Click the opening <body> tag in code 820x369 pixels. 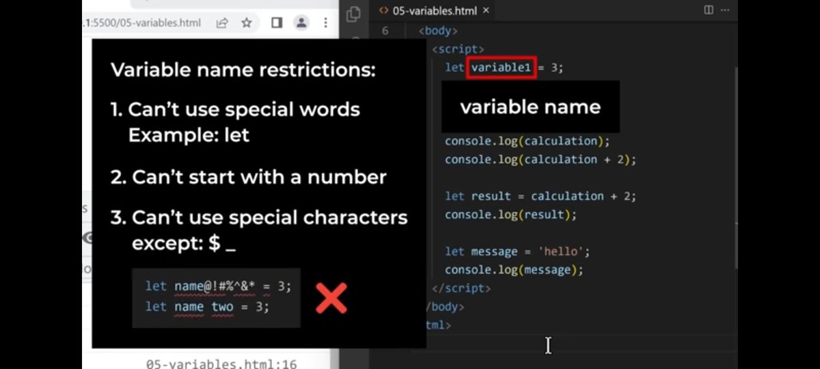438,31
